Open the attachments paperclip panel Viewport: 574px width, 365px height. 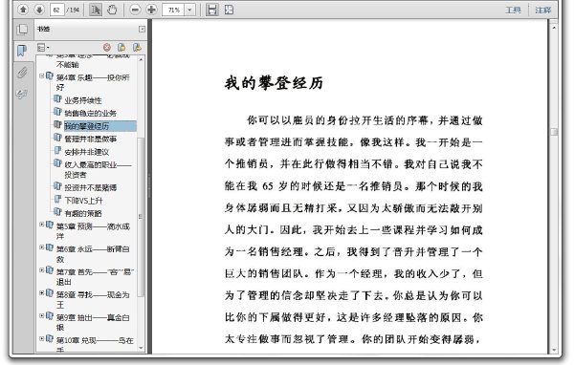pyautogui.click(x=22, y=72)
